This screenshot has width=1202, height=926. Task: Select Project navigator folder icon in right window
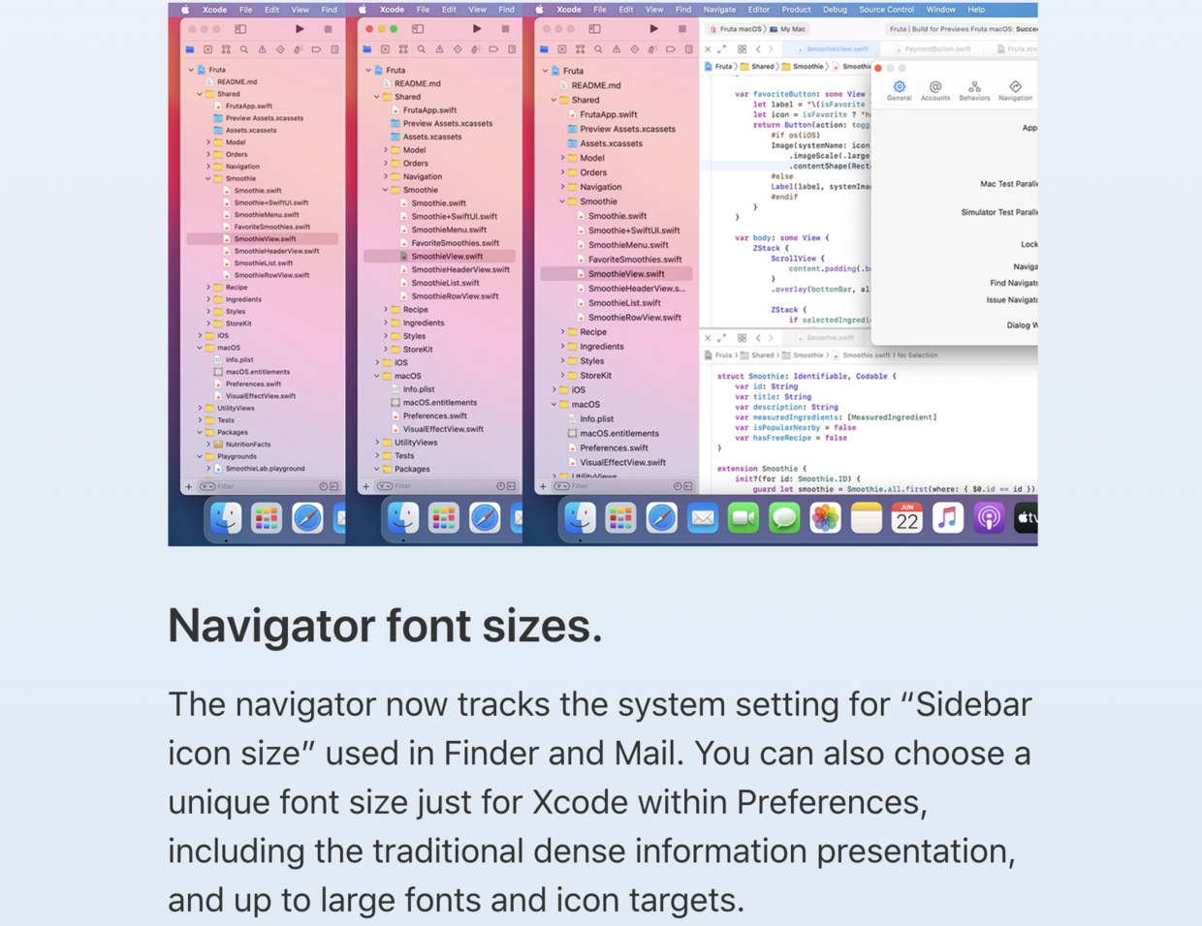tap(544, 48)
